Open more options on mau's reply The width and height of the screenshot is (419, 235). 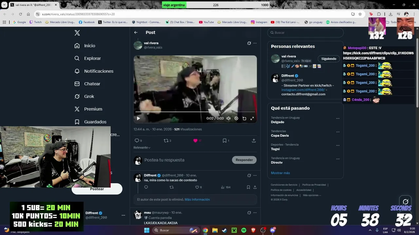(x=255, y=212)
